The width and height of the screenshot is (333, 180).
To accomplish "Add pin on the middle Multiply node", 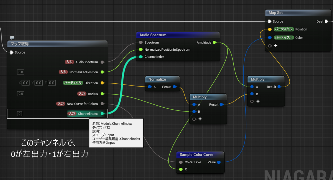I will point(200,119).
